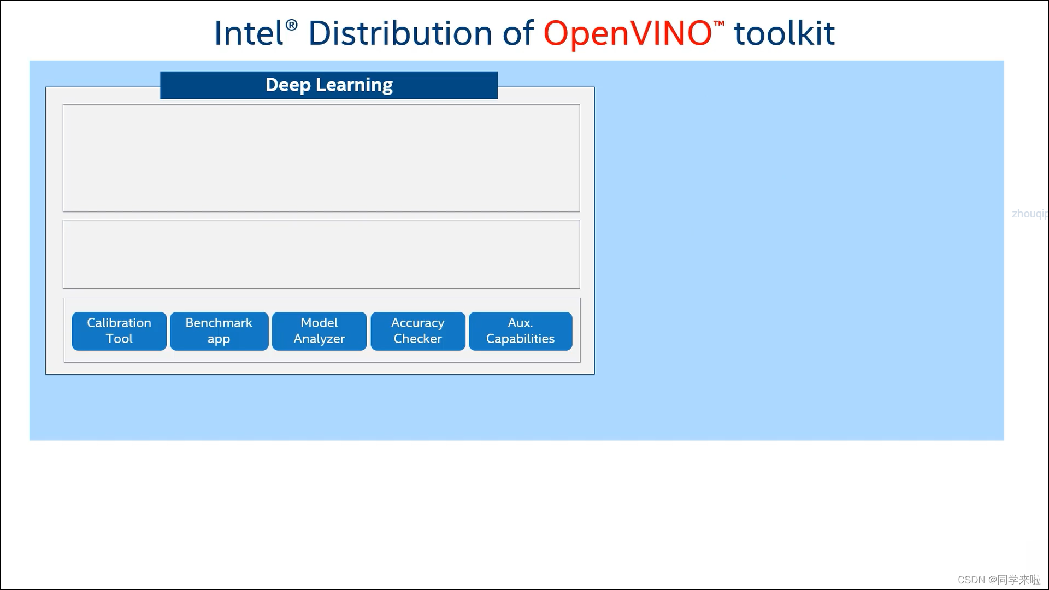
Task: Click the Calibration Tool button
Action: click(x=119, y=331)
